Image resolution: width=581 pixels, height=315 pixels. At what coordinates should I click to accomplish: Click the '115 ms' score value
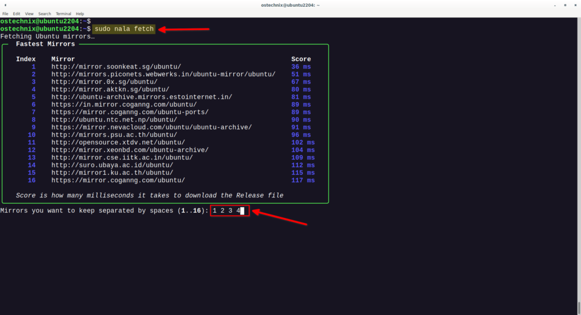303,173
